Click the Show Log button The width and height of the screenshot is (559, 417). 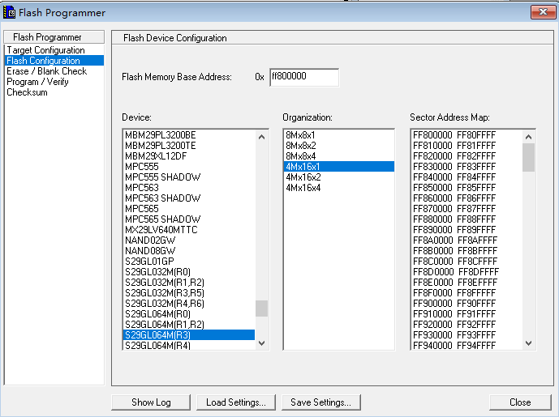click(x=151, y=402)
